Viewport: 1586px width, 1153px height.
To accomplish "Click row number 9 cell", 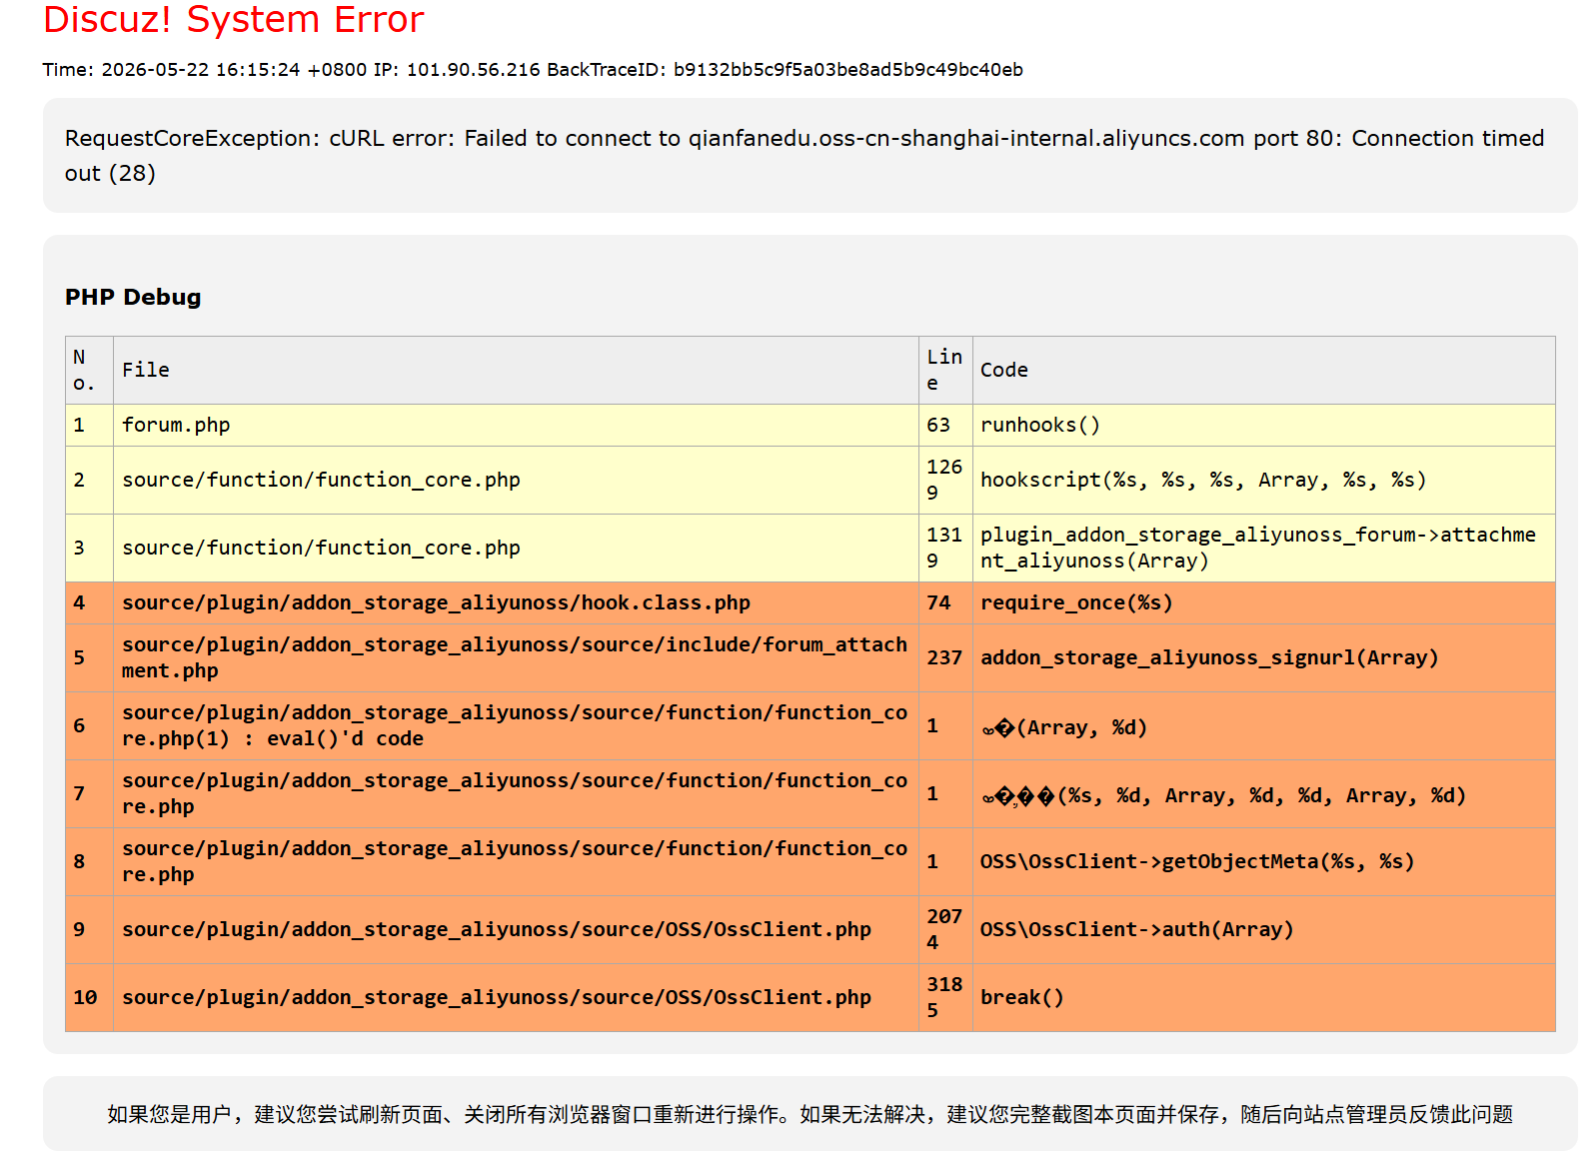I will [x=90, y=930].
